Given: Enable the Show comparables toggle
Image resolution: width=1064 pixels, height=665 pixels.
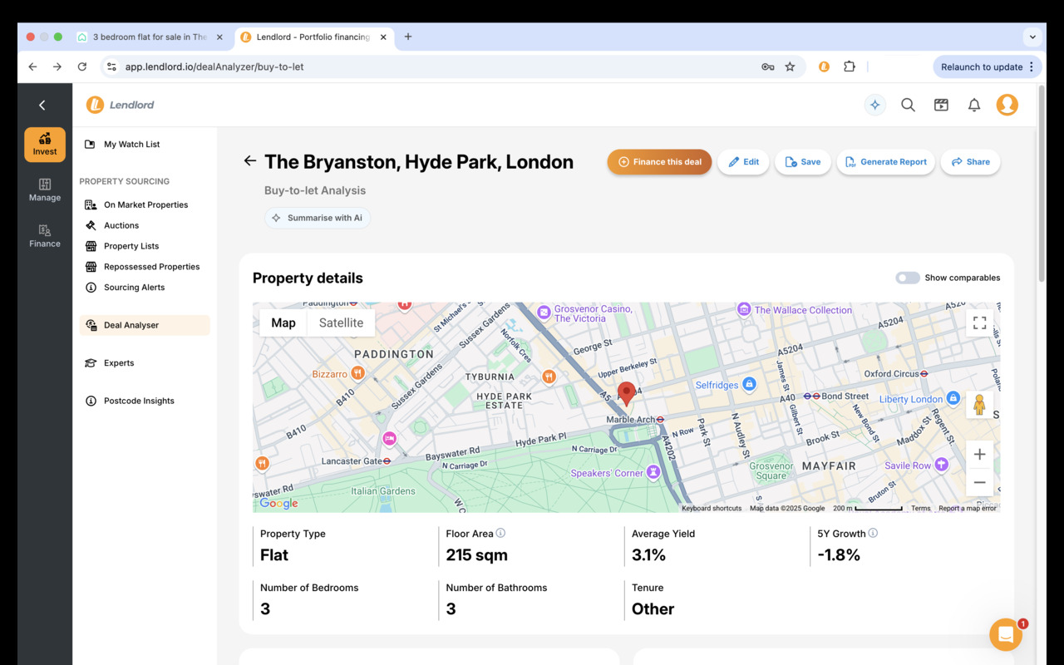Looking at the screenshot, I should (x=907, y=277).
